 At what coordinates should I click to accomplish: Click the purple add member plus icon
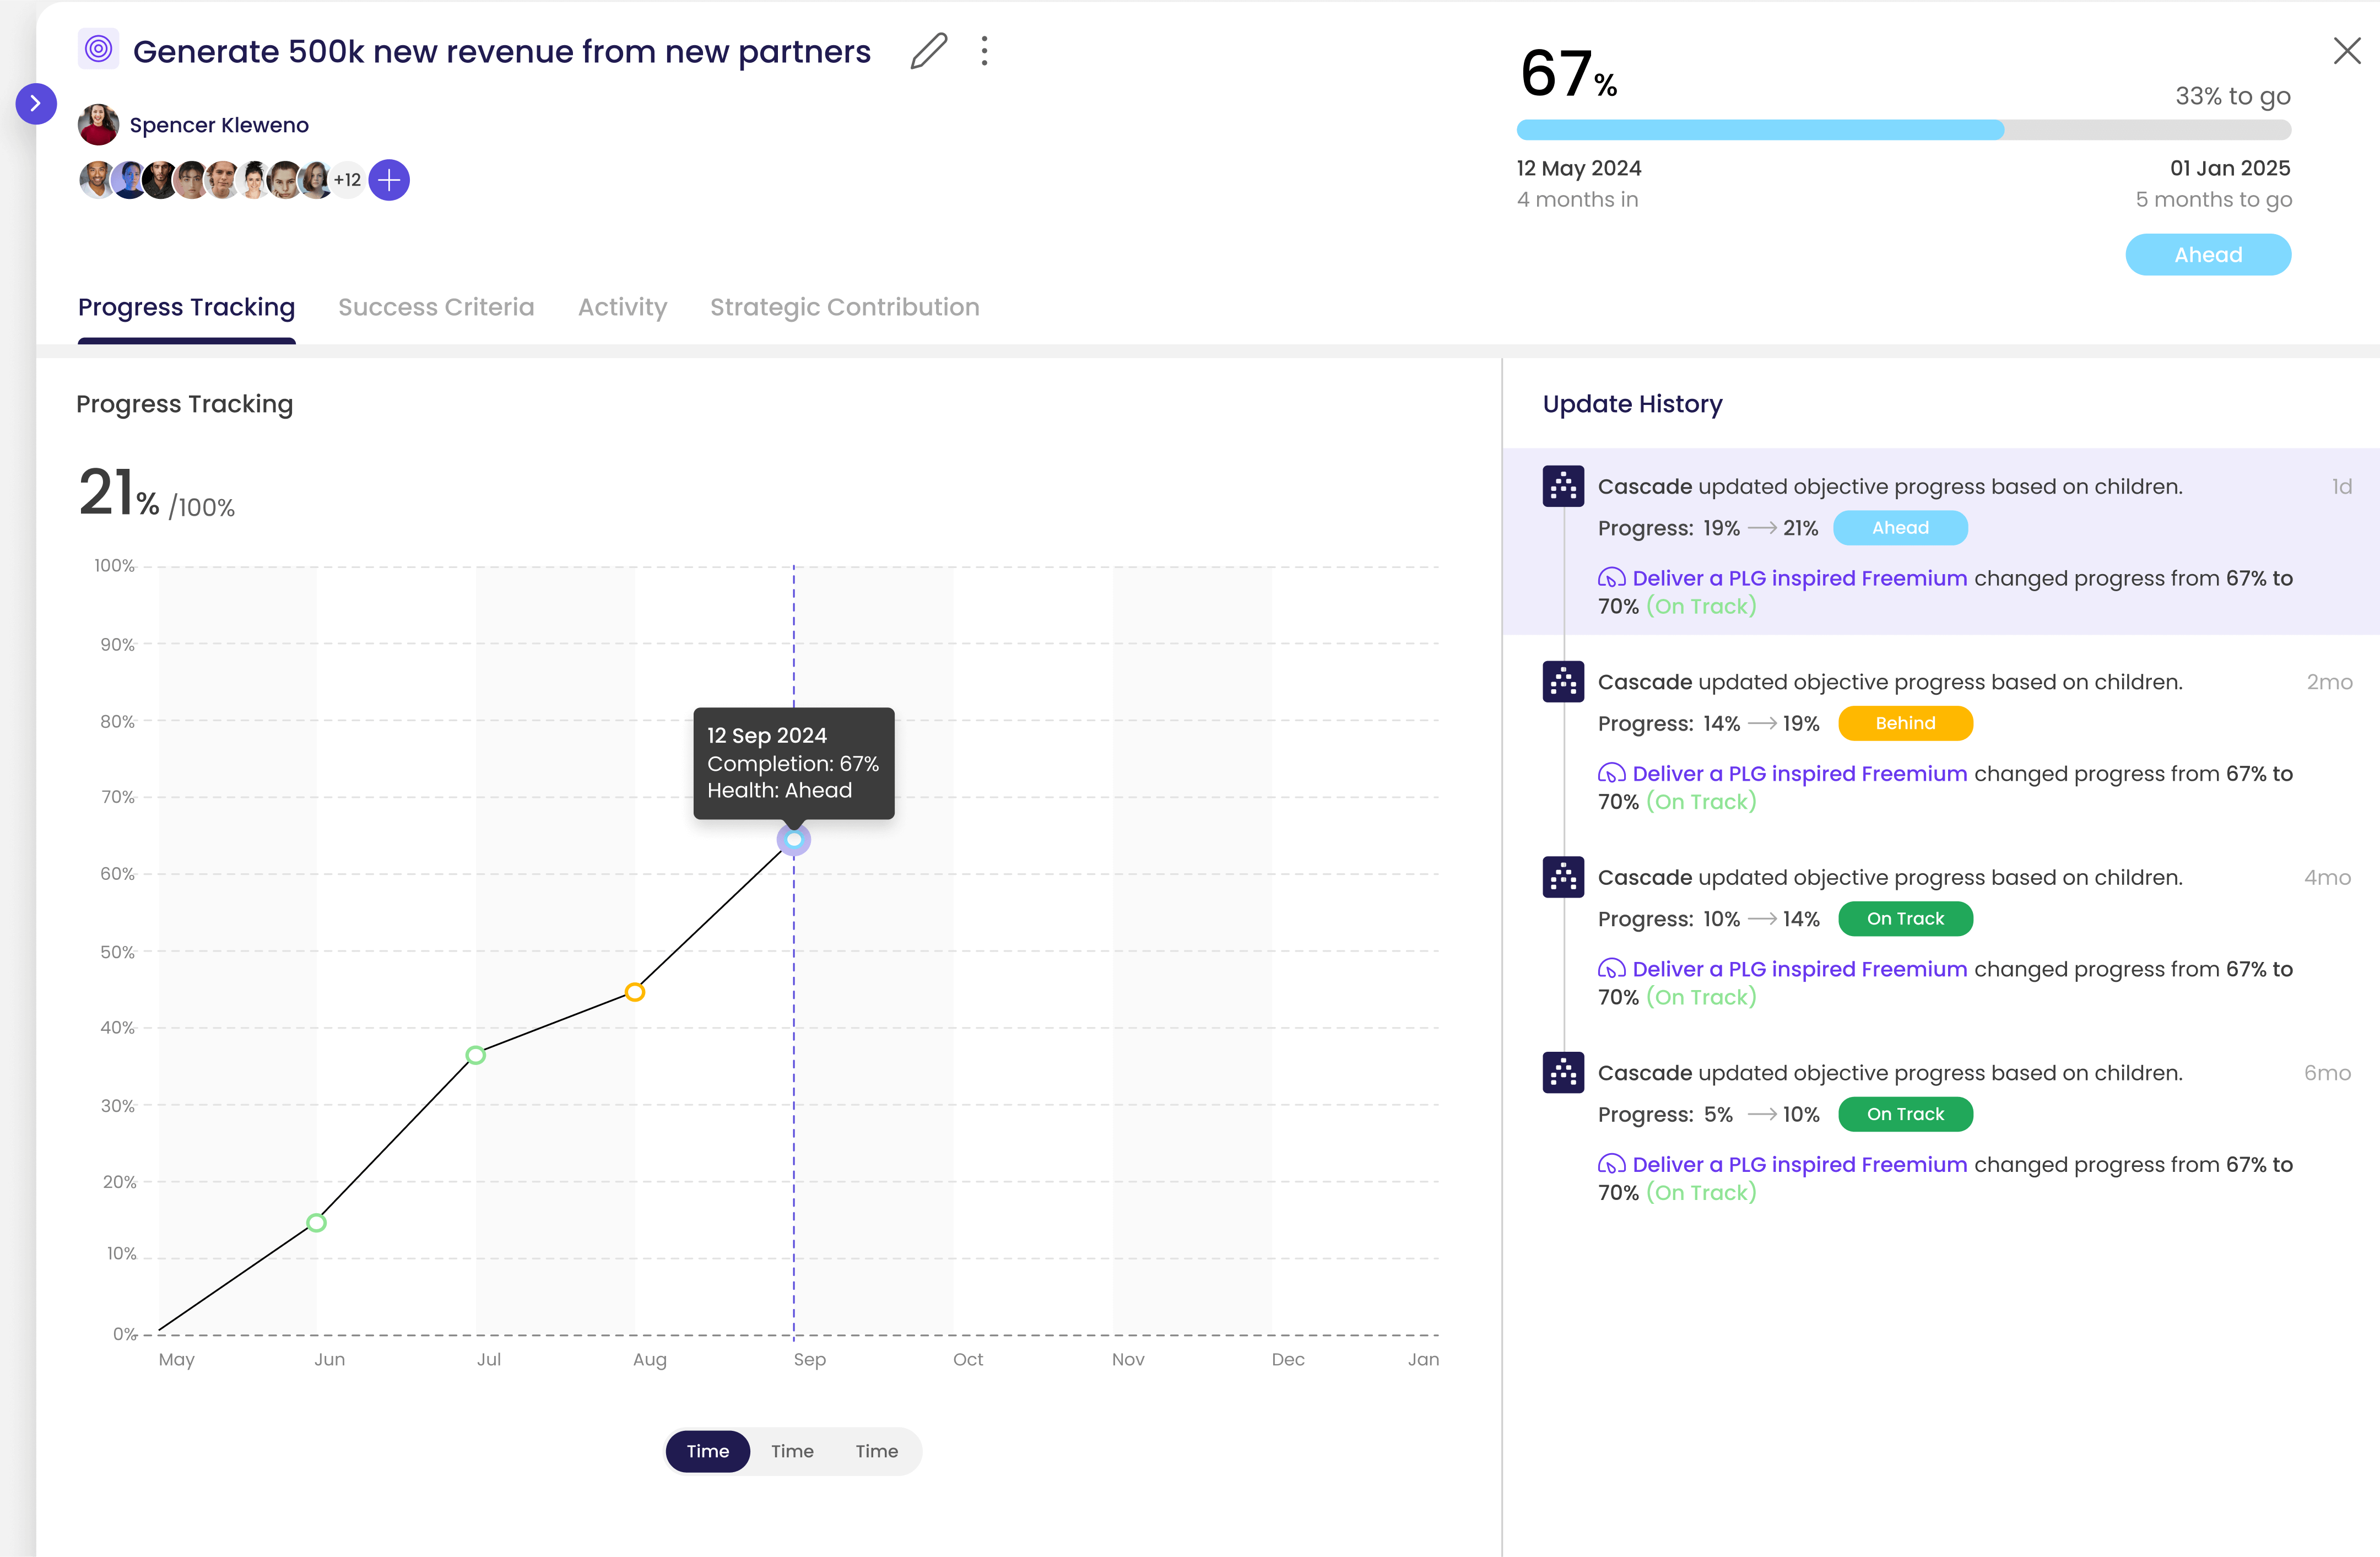389,180
